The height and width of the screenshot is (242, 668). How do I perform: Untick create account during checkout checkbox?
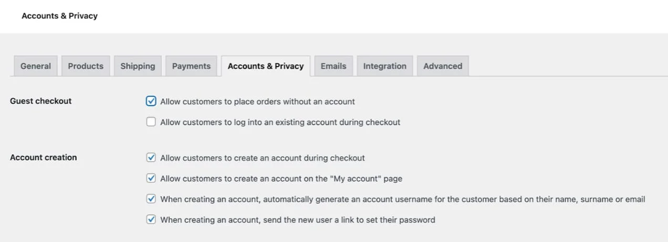[151, 158]
